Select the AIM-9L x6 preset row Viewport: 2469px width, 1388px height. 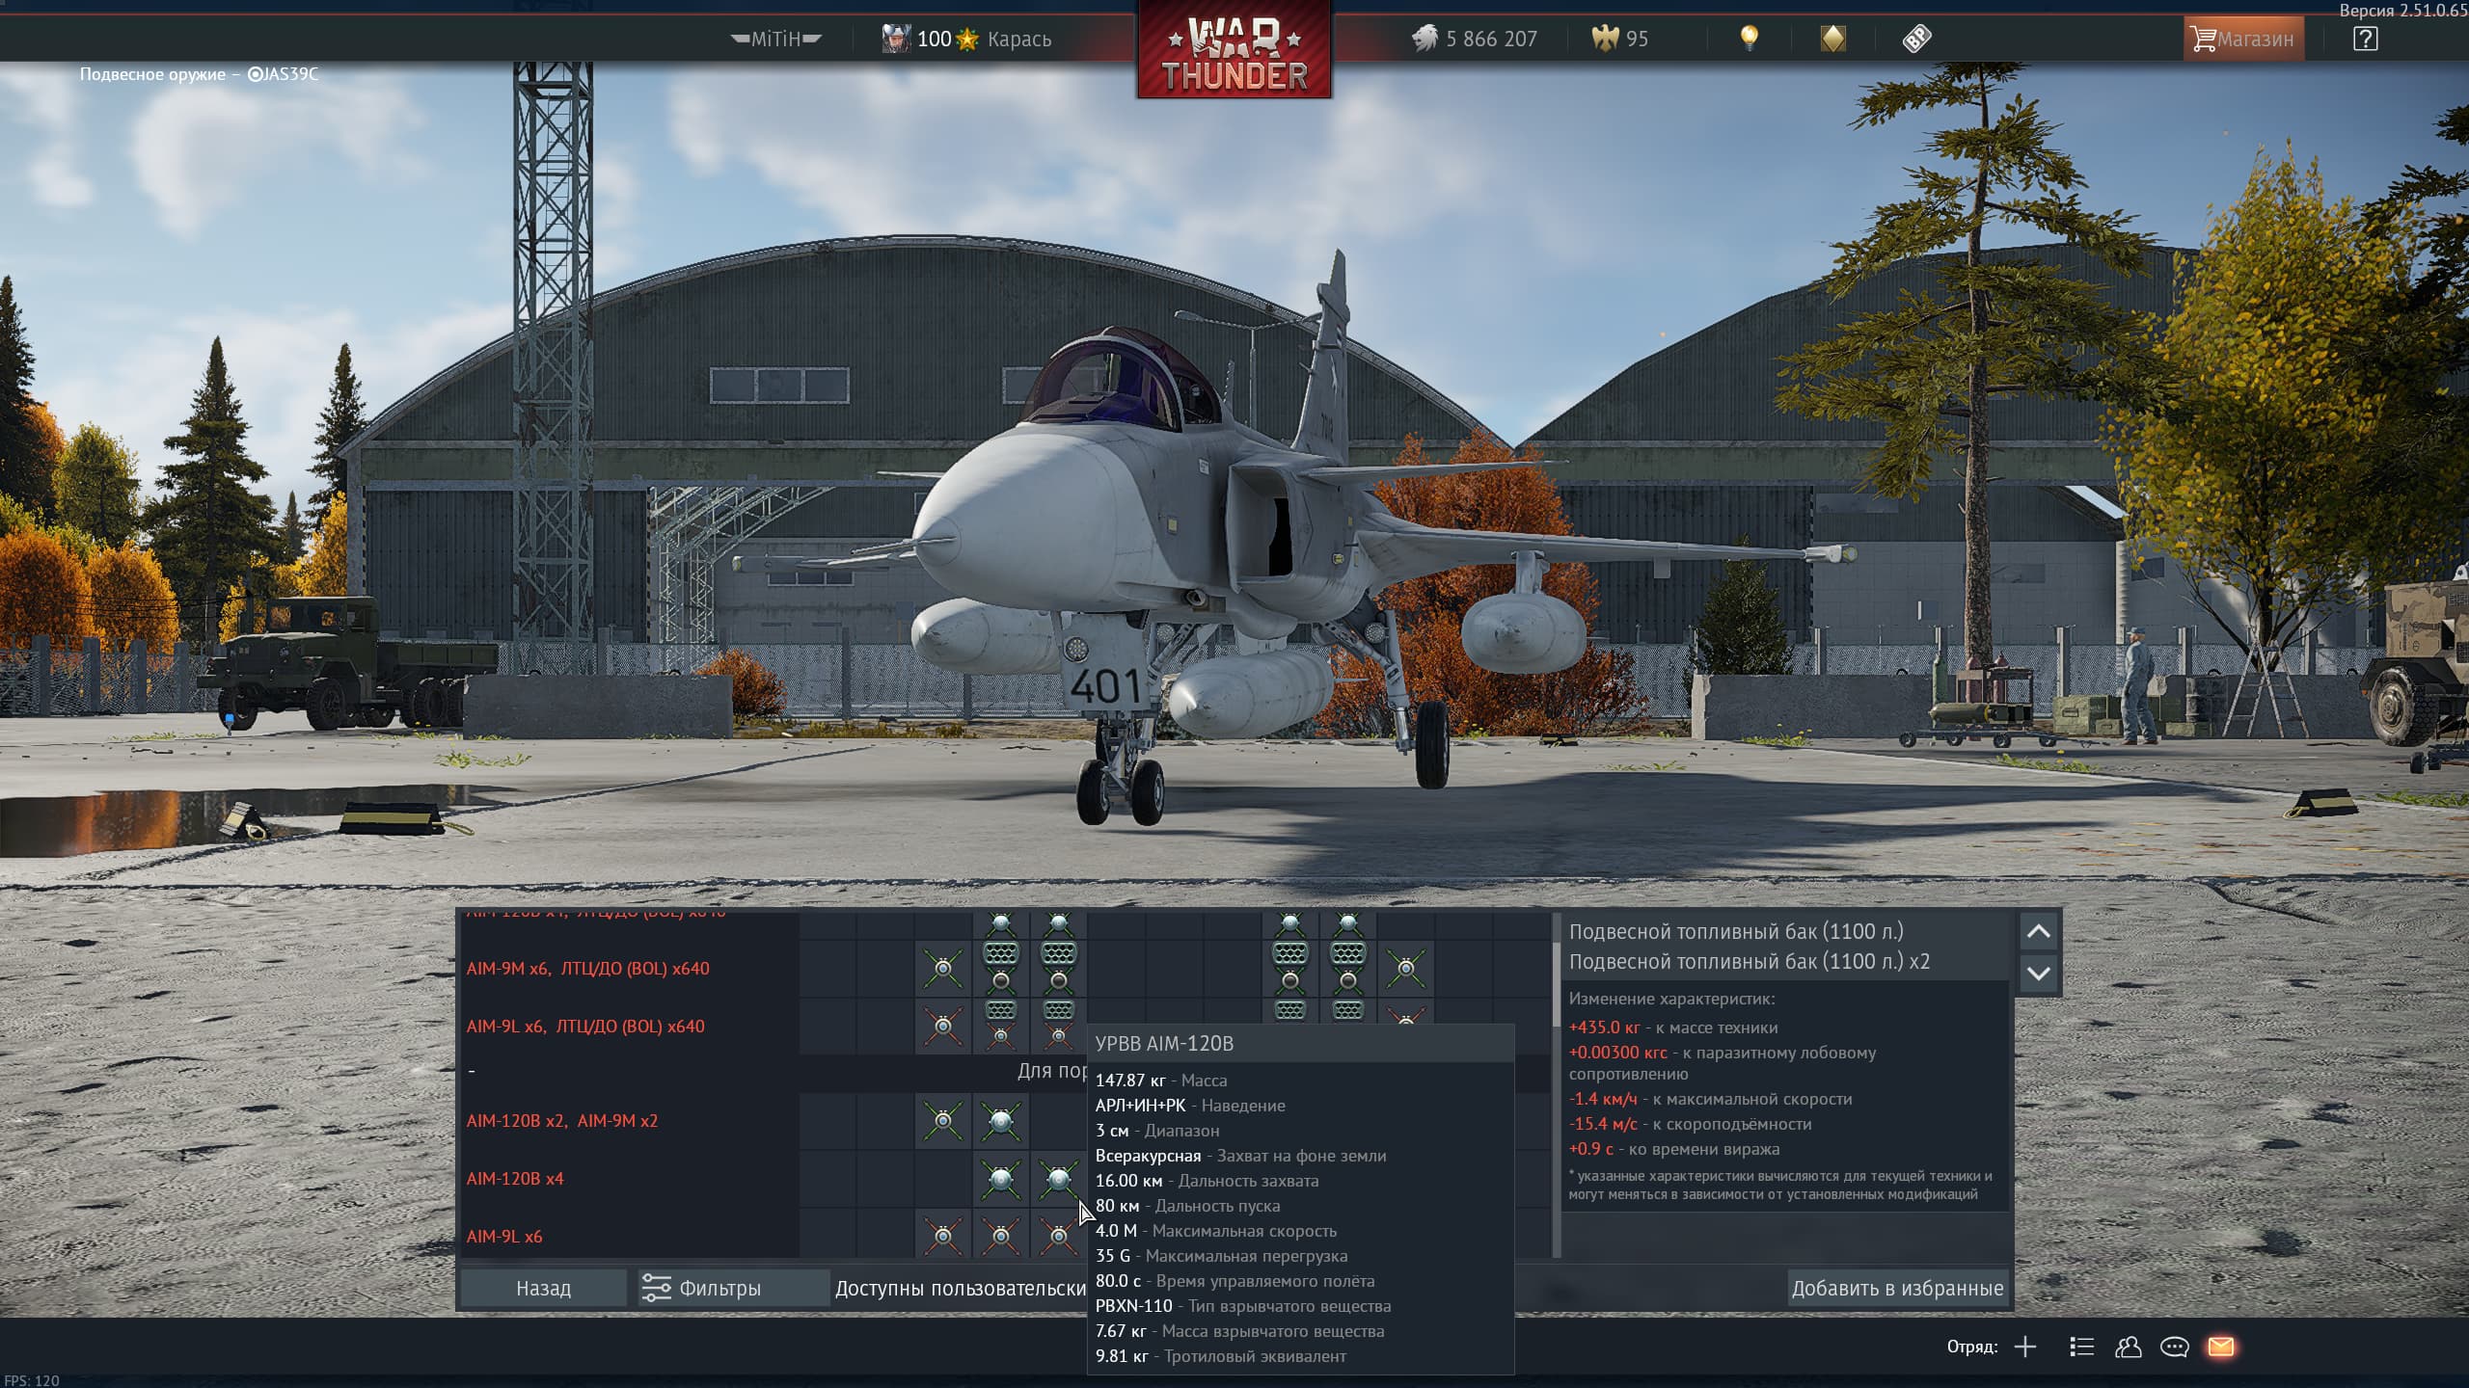504,1237
